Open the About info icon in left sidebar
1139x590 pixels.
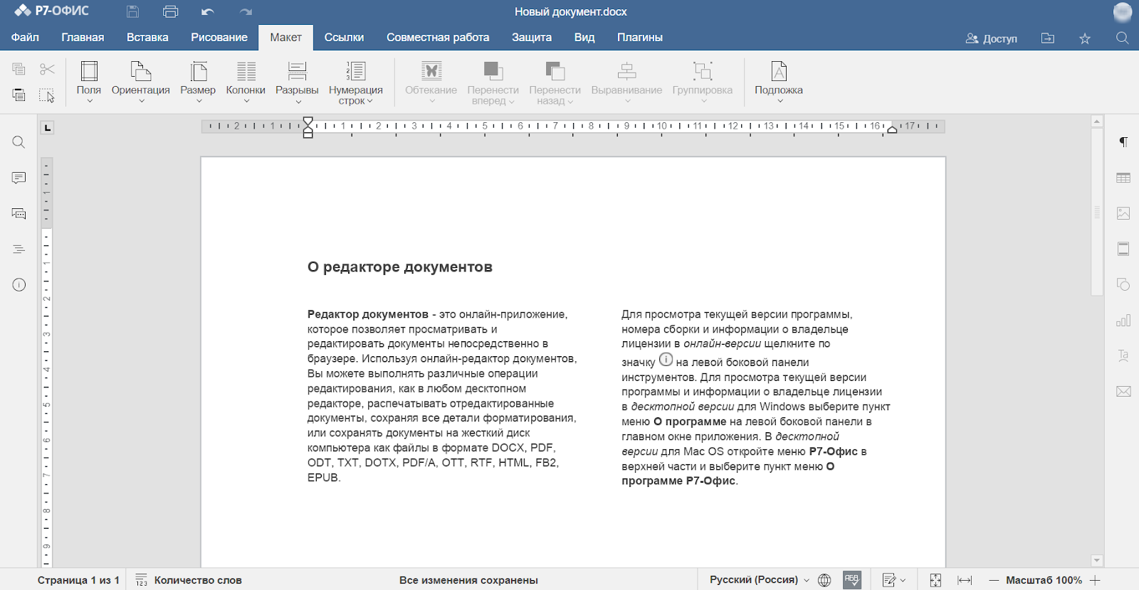19,284
